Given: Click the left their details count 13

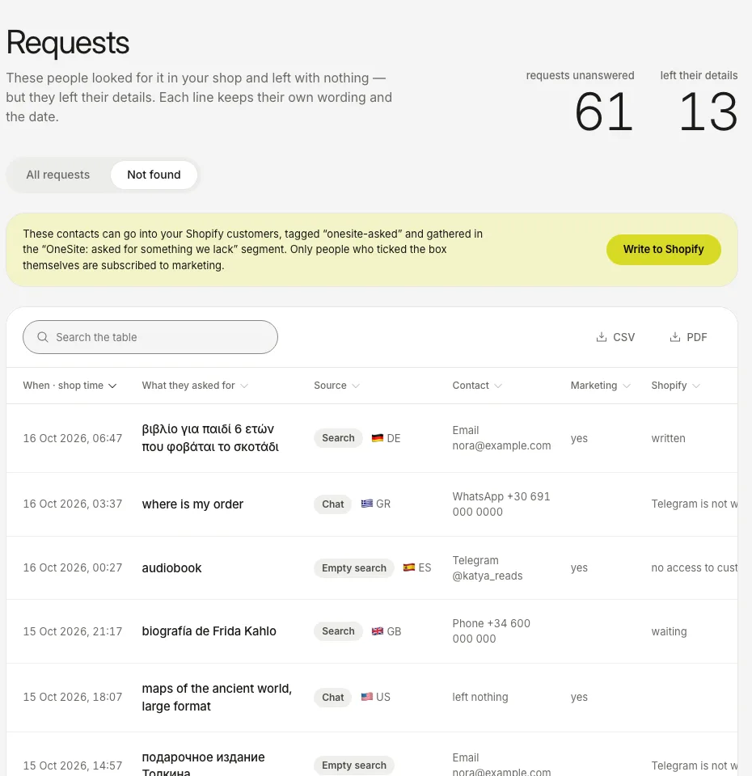Looking at the screenshot, I should [x=708, y=112].
